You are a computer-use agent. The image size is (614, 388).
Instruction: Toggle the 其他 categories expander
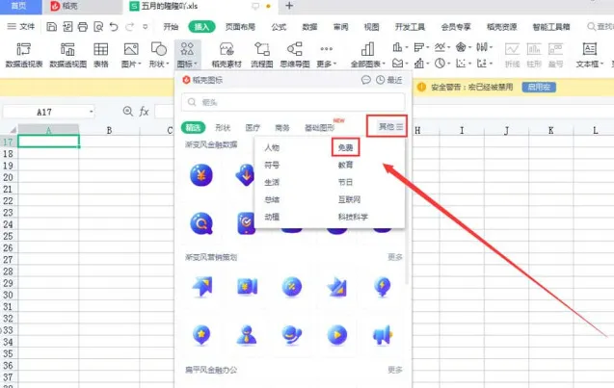click(390, 126)
